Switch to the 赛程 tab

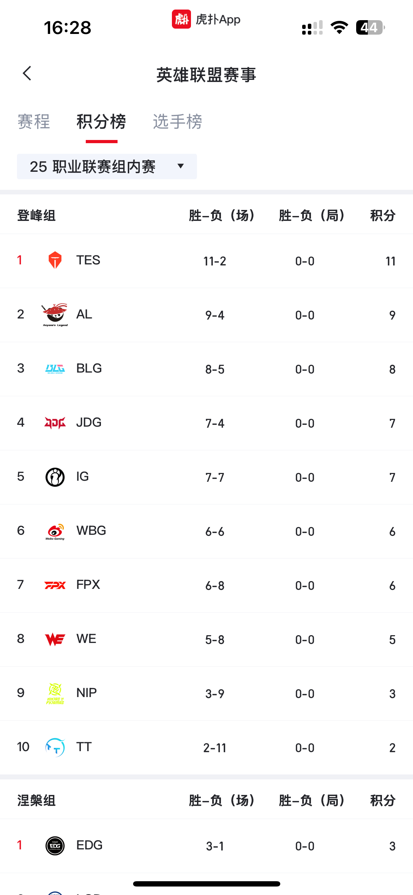click(x=34, y=122)
